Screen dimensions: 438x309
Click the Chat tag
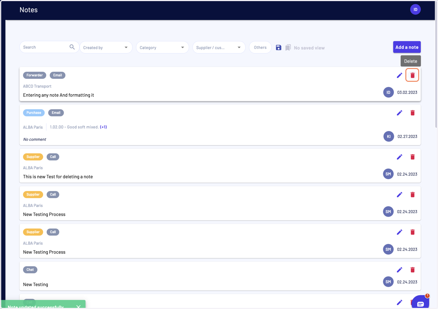[30, 270]
